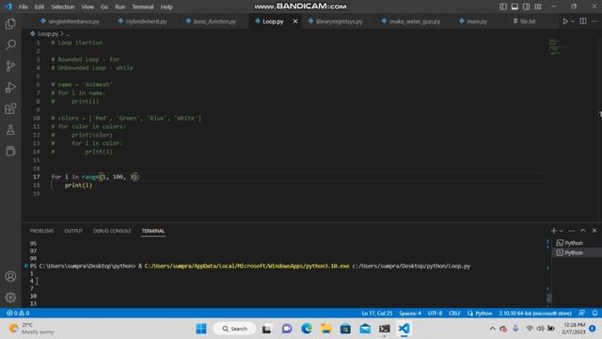Change line endings via CRLF

(454, 314)
